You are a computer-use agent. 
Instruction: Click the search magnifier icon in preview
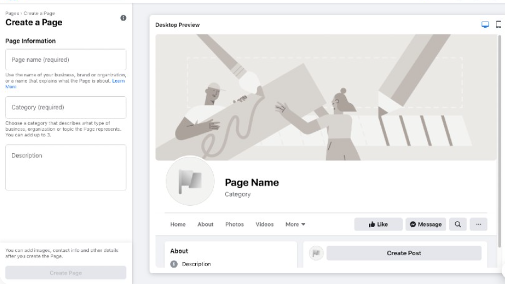[458, 224]
